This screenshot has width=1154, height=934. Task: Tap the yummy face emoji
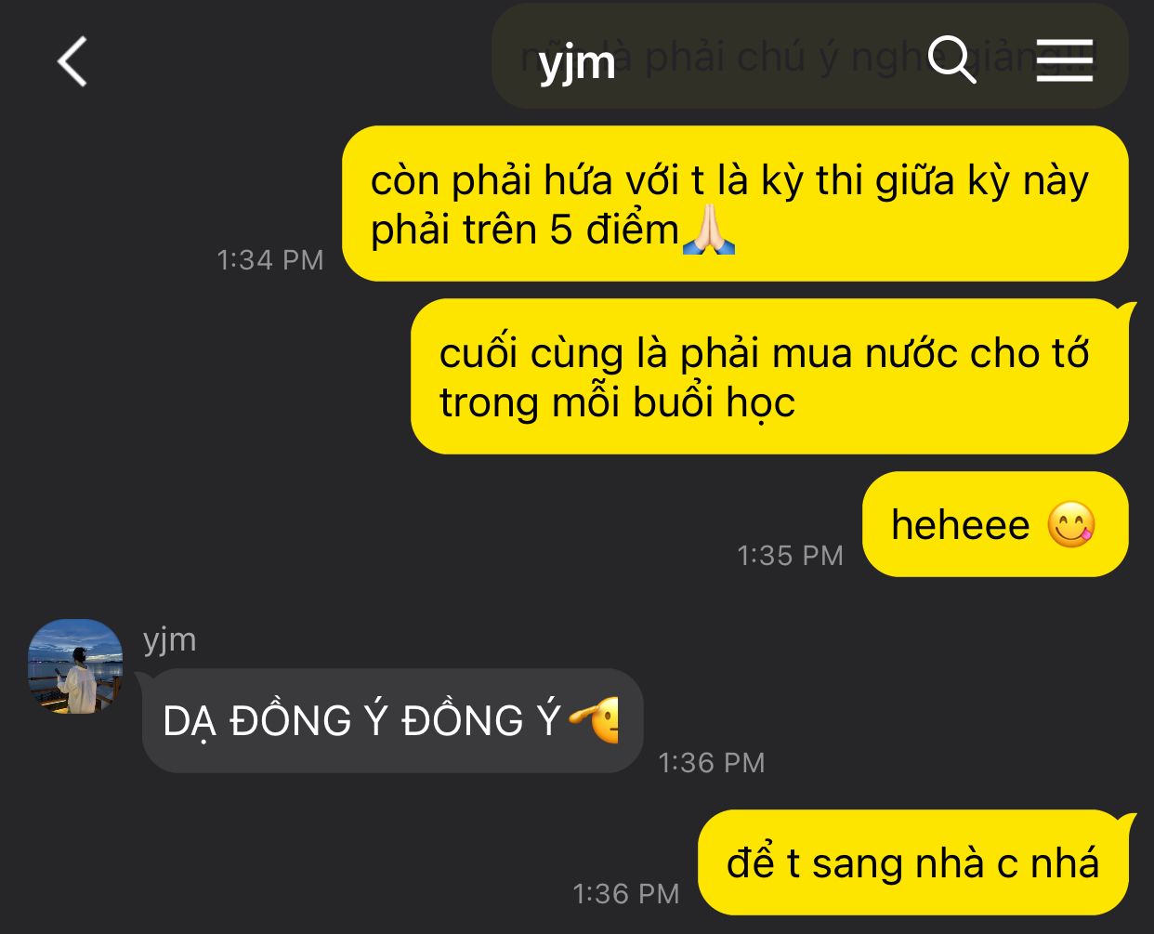coord(1071,525)
